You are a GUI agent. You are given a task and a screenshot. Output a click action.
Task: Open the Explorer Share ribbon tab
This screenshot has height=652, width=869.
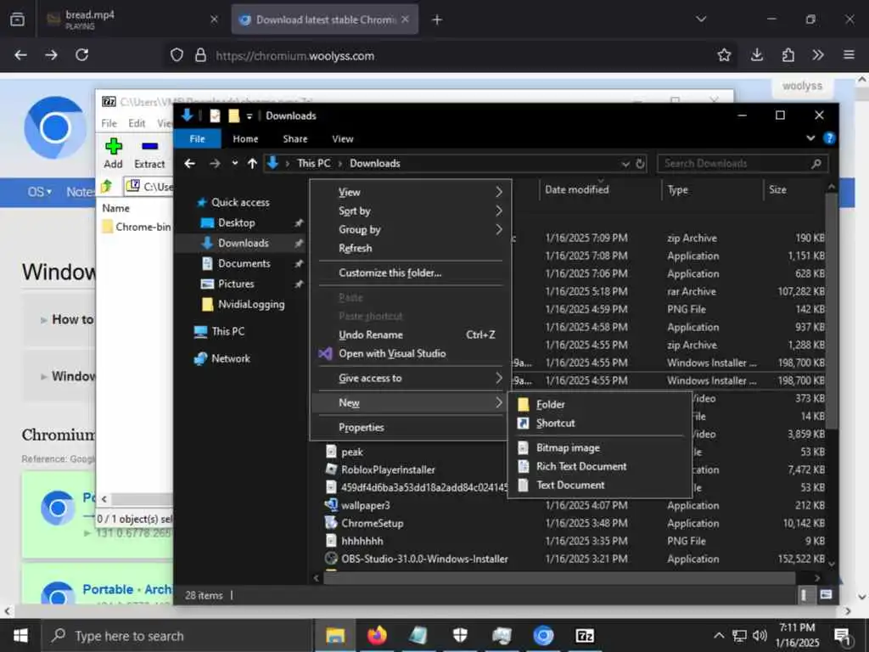pyautogui.click(x=294, y=138)
